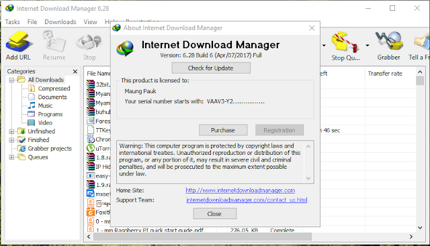This screenshot has width=430, height=246.
Task: Click the Resume toolbar icon
Action: tap(54, 46)
